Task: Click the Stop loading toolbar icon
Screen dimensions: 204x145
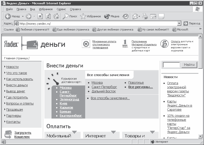Action: coord(40,16)
